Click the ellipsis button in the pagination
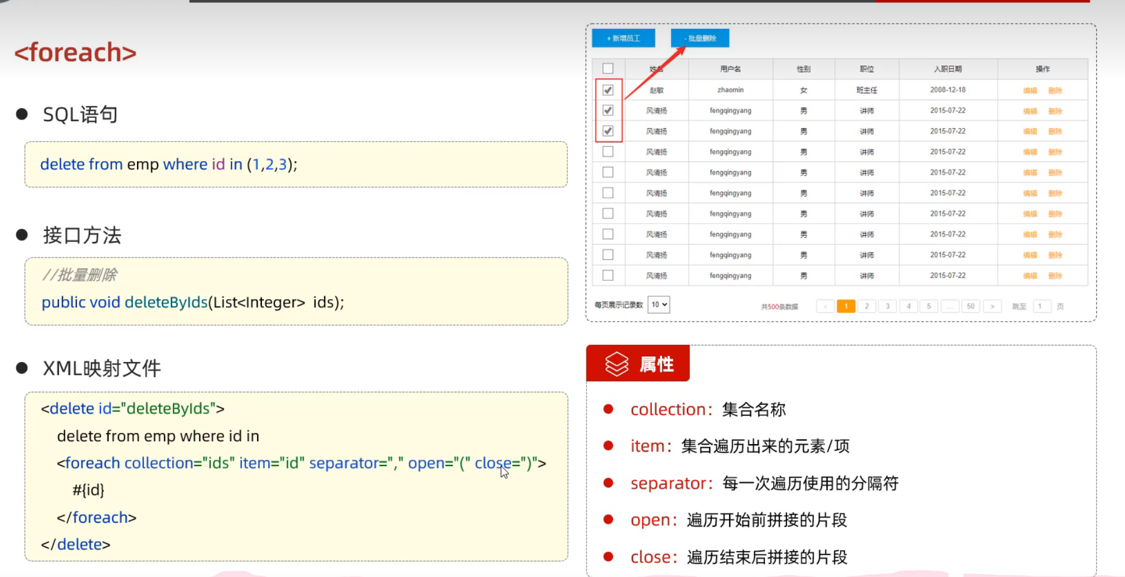The height and width of the screenshot is (577, 1125). click(x=949, y=306)
